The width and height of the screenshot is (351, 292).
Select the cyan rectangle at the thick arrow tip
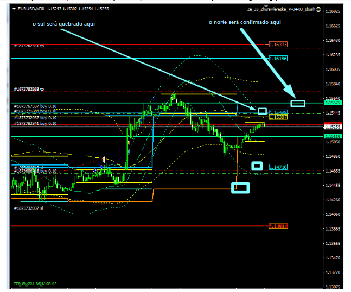pos(298,103)
